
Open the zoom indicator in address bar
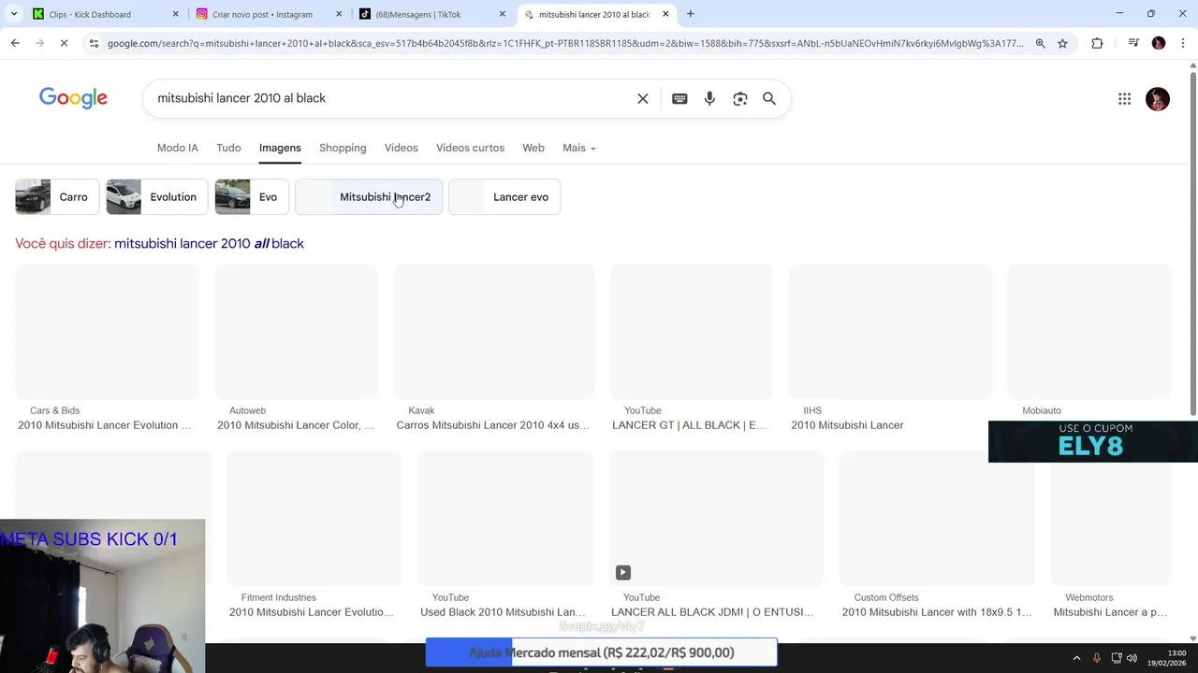(1040, 43)
